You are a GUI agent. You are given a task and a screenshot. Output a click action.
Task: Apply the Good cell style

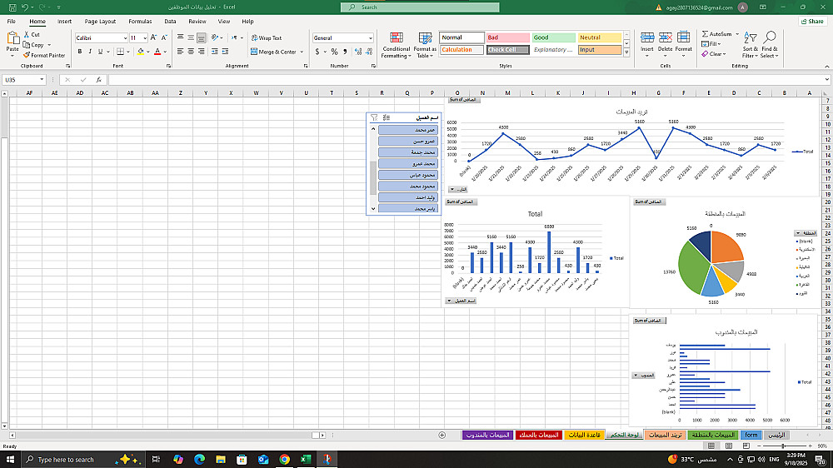tap(554, 37)
